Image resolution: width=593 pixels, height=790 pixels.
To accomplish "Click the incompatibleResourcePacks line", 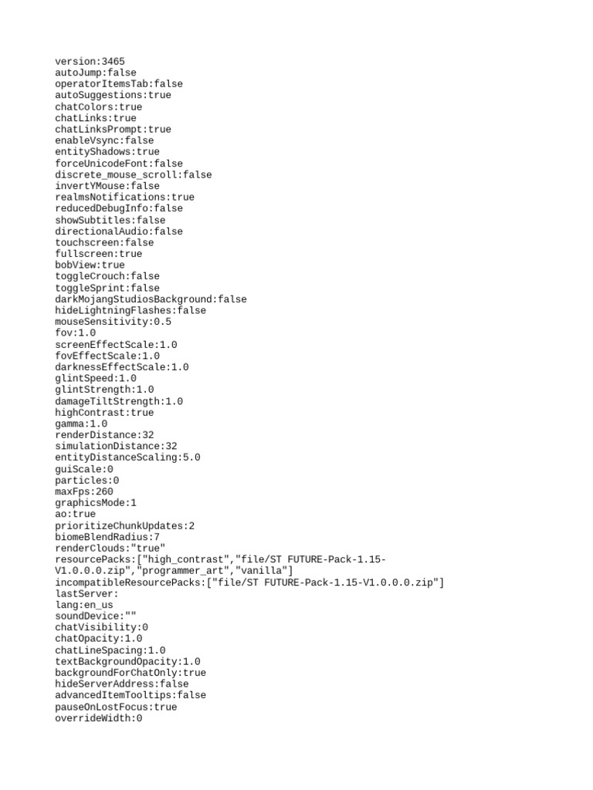I will coord(249,583).
